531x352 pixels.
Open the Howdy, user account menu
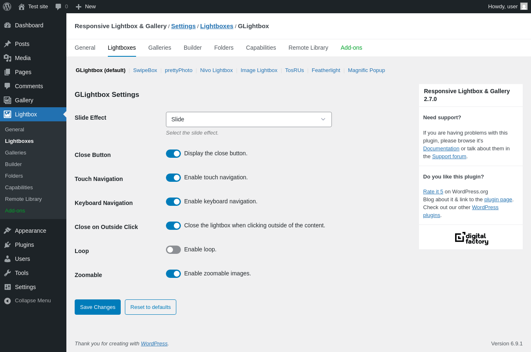[507, 7]
